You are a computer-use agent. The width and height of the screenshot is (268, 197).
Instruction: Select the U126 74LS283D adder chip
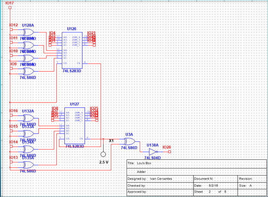72,50
